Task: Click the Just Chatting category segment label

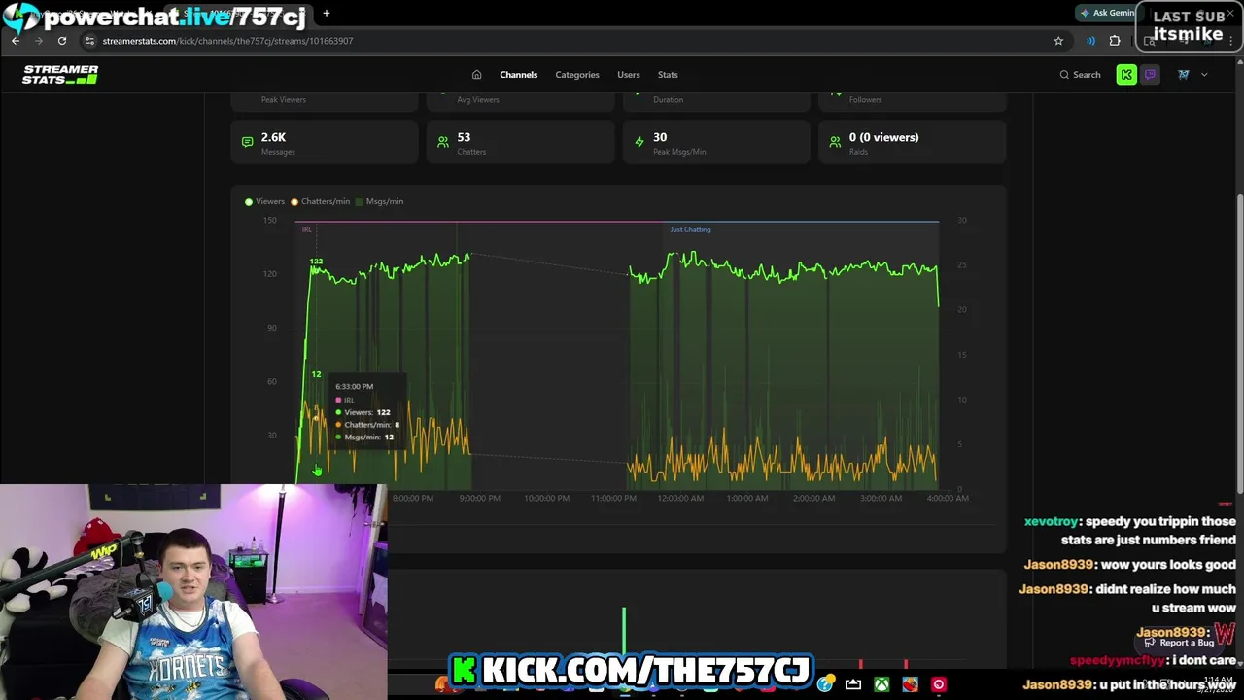Action: 690,229
